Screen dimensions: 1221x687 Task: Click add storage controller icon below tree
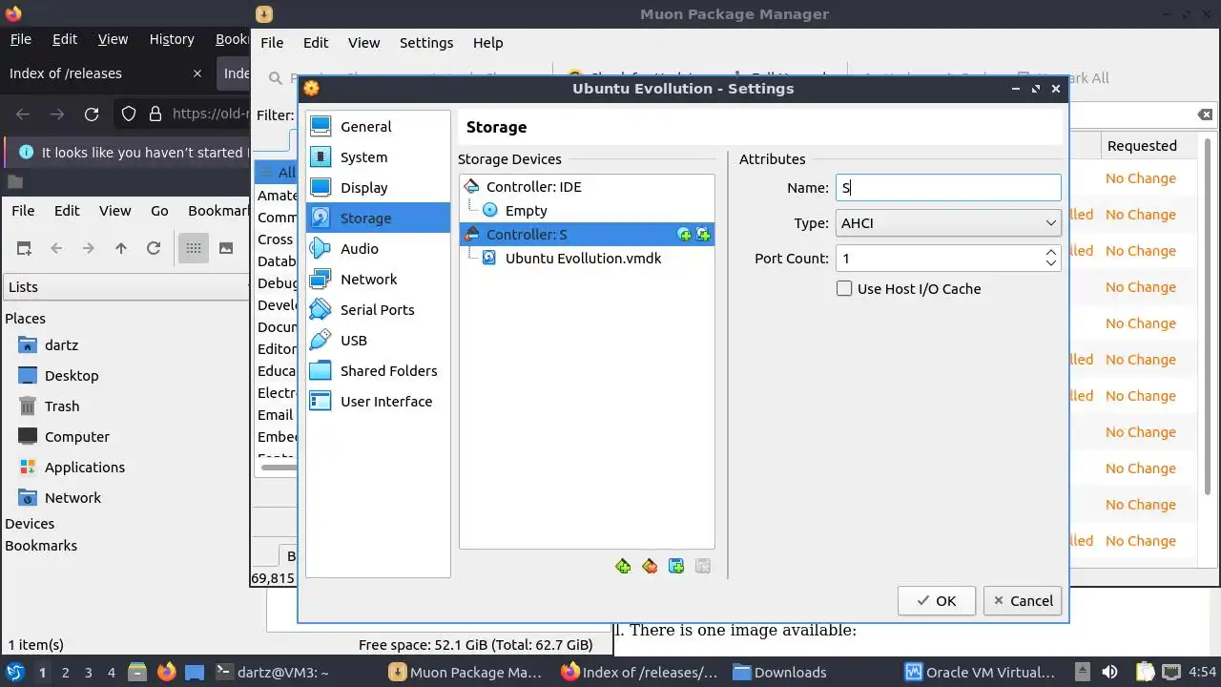coord(623,567)
